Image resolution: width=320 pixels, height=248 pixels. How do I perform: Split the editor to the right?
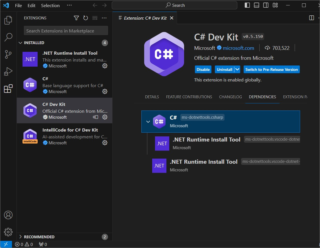tap(311, 18)
